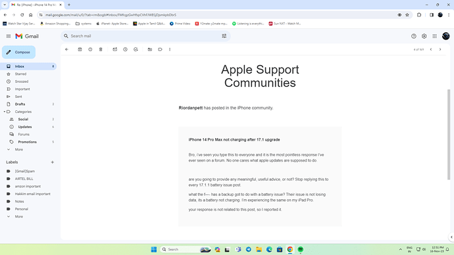
Task: Click the back to Inbox arrow
Action: pos(67,49)
